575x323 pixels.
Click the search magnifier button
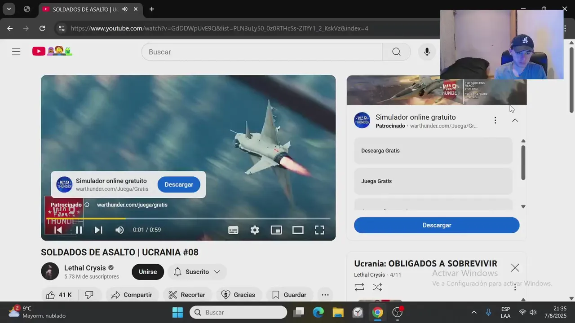(x=396, y=52)
